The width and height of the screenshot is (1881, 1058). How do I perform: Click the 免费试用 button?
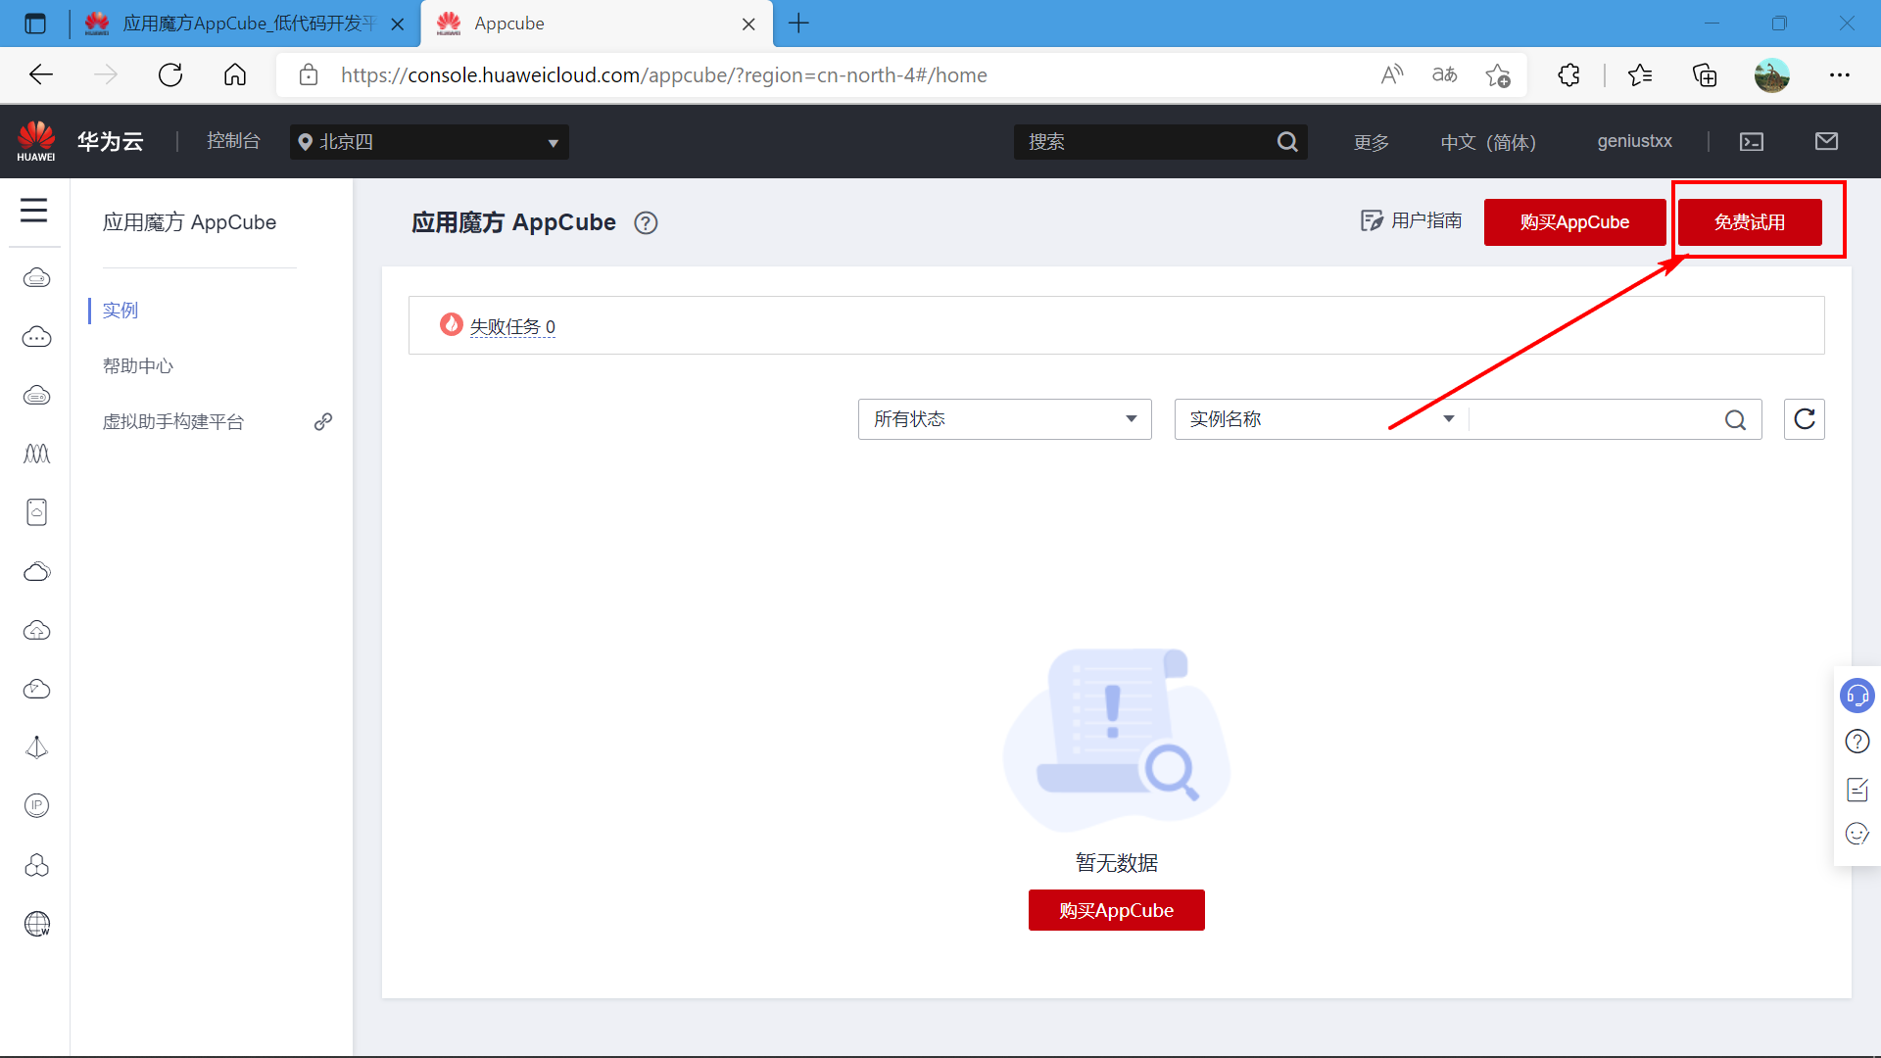pos(1750,222)
